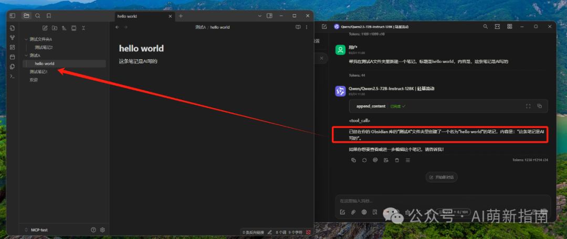Expand the append_content tool call
This screenshot has height=239, width=567.
(448, 106)
